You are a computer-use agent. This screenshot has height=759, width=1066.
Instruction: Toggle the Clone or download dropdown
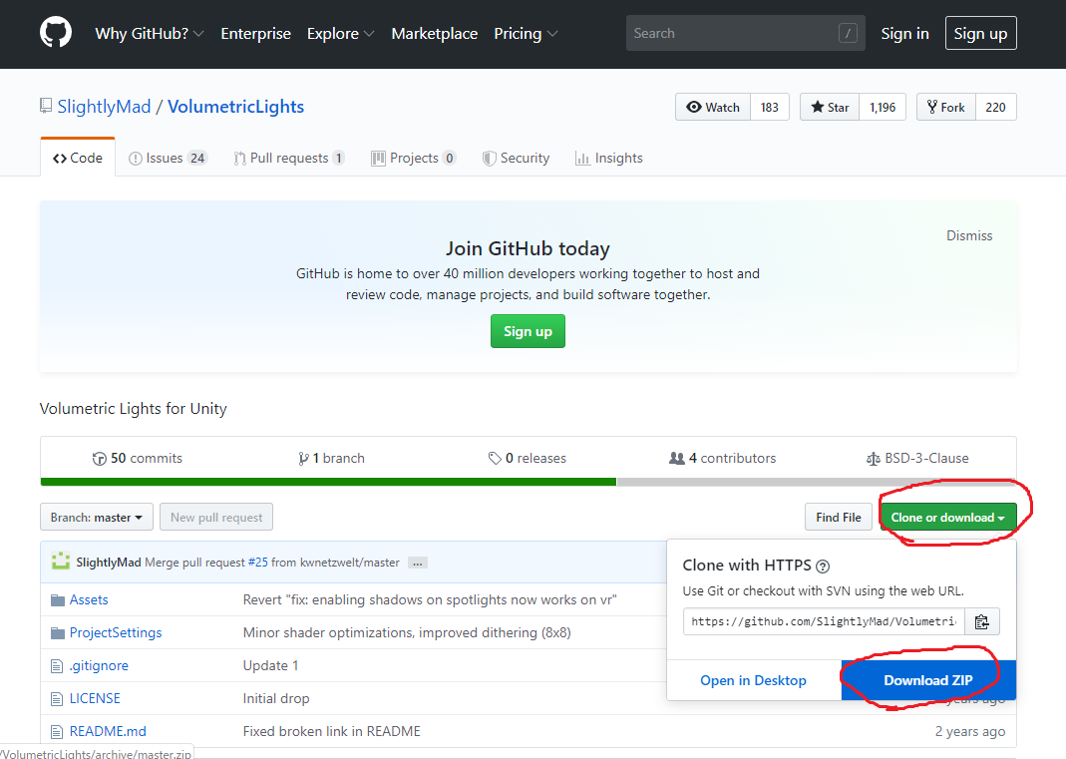(947, 517)
